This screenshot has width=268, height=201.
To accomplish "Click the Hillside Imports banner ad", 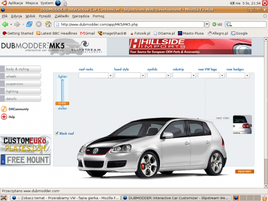I will (190, 47).
